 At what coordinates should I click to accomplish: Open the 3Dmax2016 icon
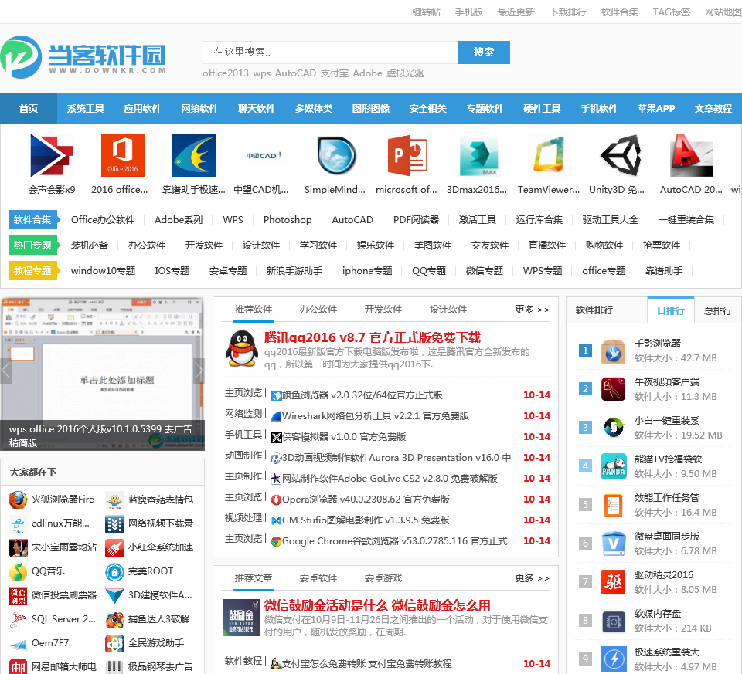[478, 155]
